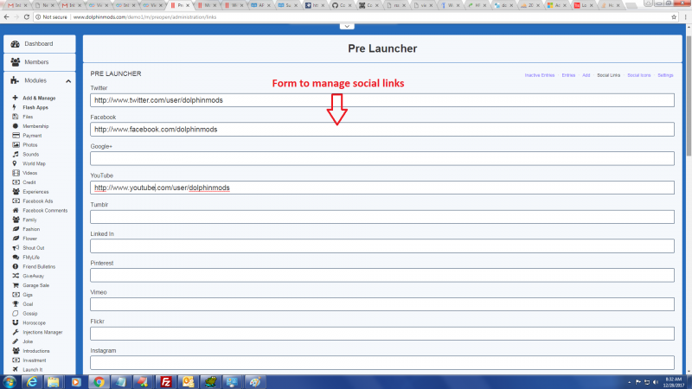Viewport: 692px width, 389px height.
Task: Open the Horoscope module link
Action: point(34,322)
